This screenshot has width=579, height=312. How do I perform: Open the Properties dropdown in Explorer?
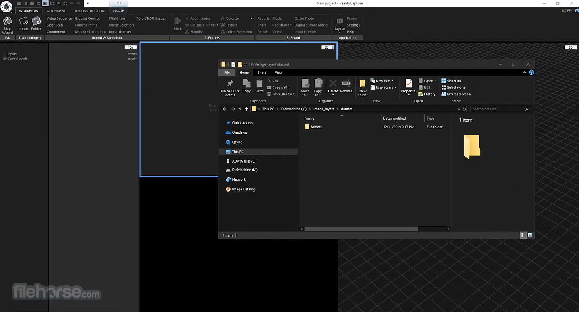click(x=409, y=95)
